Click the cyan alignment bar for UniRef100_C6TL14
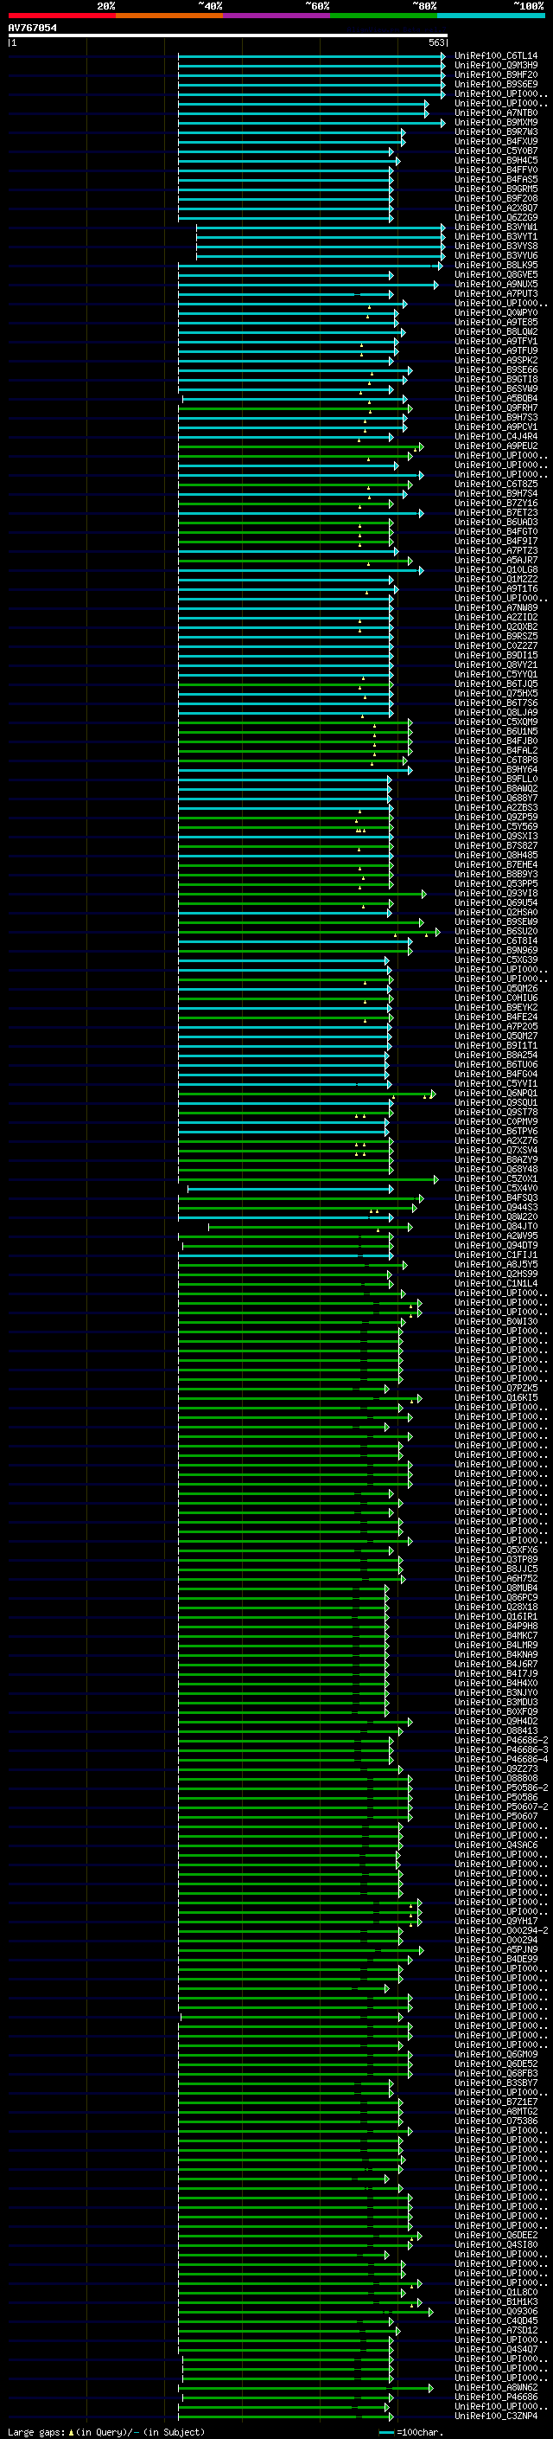This screenshot has width=553, height=2439. [311, 56]
